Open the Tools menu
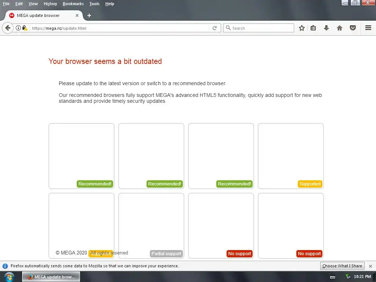This screenshot has width=376, height=282. pos(94,4)
